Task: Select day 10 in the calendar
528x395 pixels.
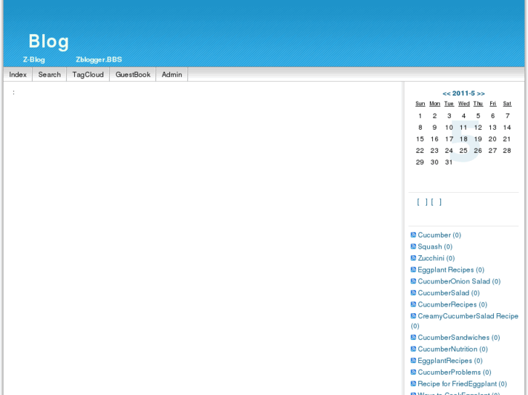Action: [449, 128]
